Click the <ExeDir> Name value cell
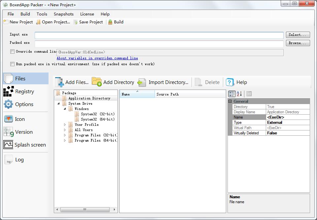This screenshot has width=317, height=220. coord(288,117)
